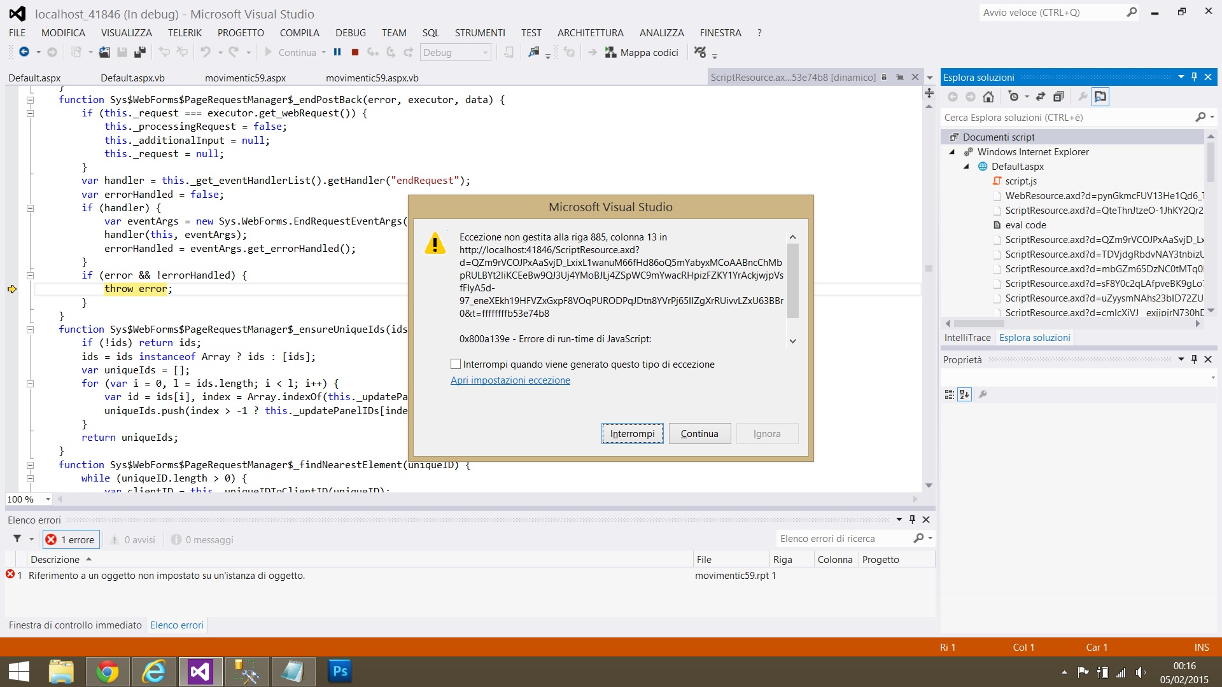Select 'eval code' tree item
This screenshot has width=1222, height=687.
pyautogui.click(x=1025, y=225)
